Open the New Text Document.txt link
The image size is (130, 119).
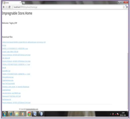tap(9, 83)
